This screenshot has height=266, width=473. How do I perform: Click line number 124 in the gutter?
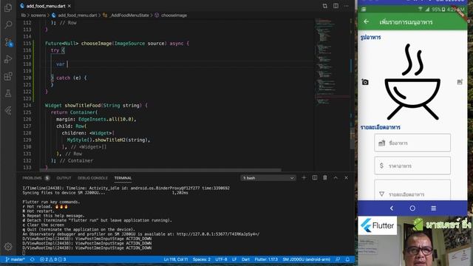coord(27,105)
